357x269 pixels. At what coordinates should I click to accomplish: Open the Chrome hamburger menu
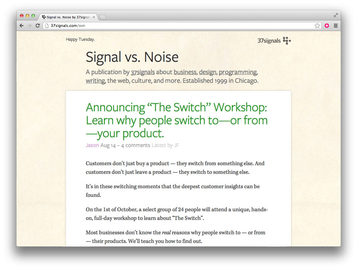click(335, 26)
